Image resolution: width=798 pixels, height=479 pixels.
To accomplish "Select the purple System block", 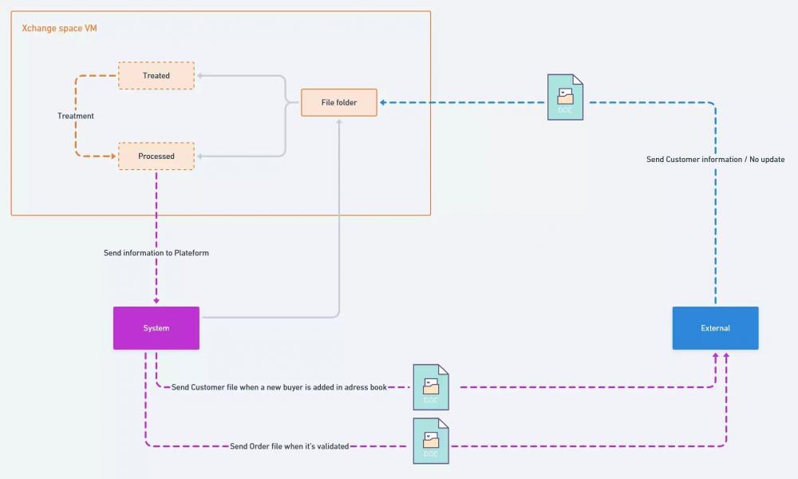I will coord(156,328).
